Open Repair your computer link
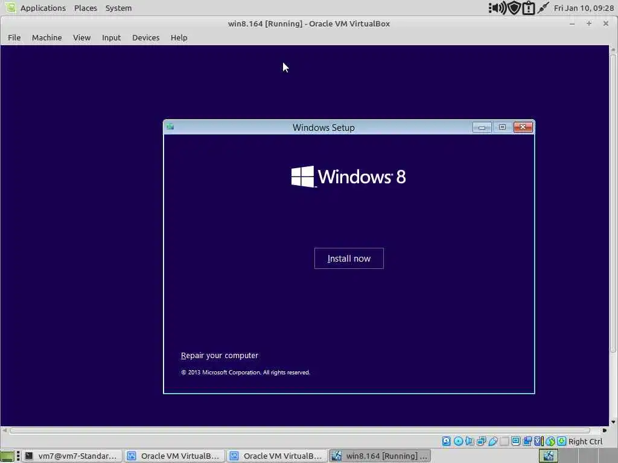The image size is (618, 463). (x=220, y=355)
